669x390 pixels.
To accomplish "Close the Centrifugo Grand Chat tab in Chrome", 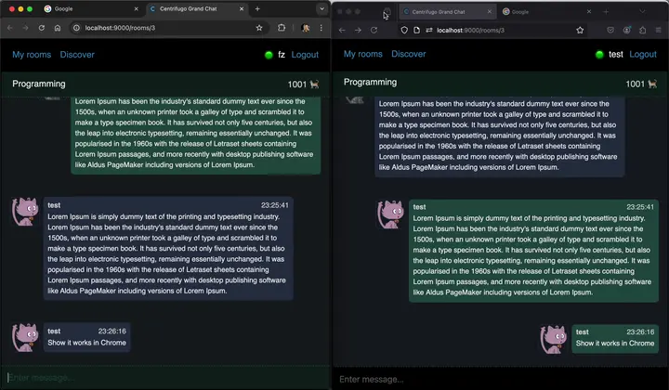I will coord(242,8).
